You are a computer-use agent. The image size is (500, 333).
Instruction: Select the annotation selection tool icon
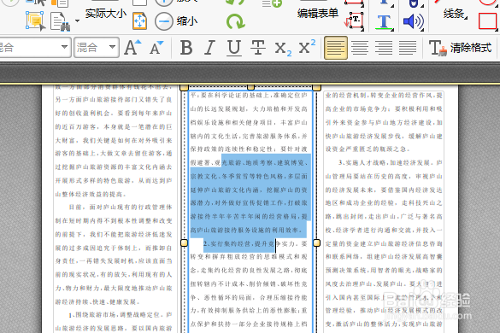tap(35, 21)
